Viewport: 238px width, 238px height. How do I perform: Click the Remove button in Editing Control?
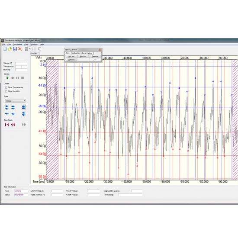pyautogui.click(x=71, y=60)
